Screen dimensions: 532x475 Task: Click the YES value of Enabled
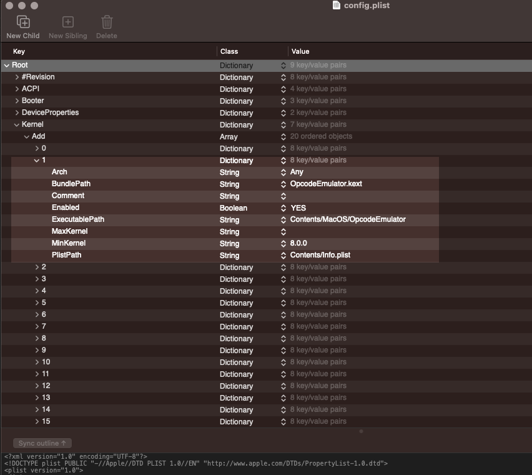(298, 208)
